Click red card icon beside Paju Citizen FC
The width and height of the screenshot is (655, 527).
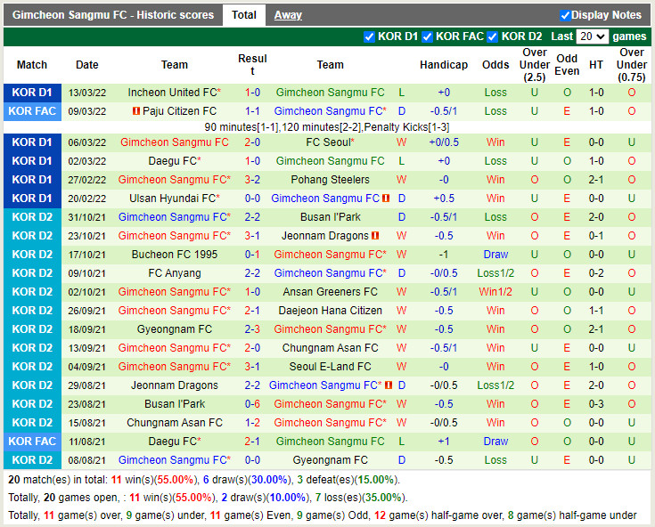coord(135,111)
